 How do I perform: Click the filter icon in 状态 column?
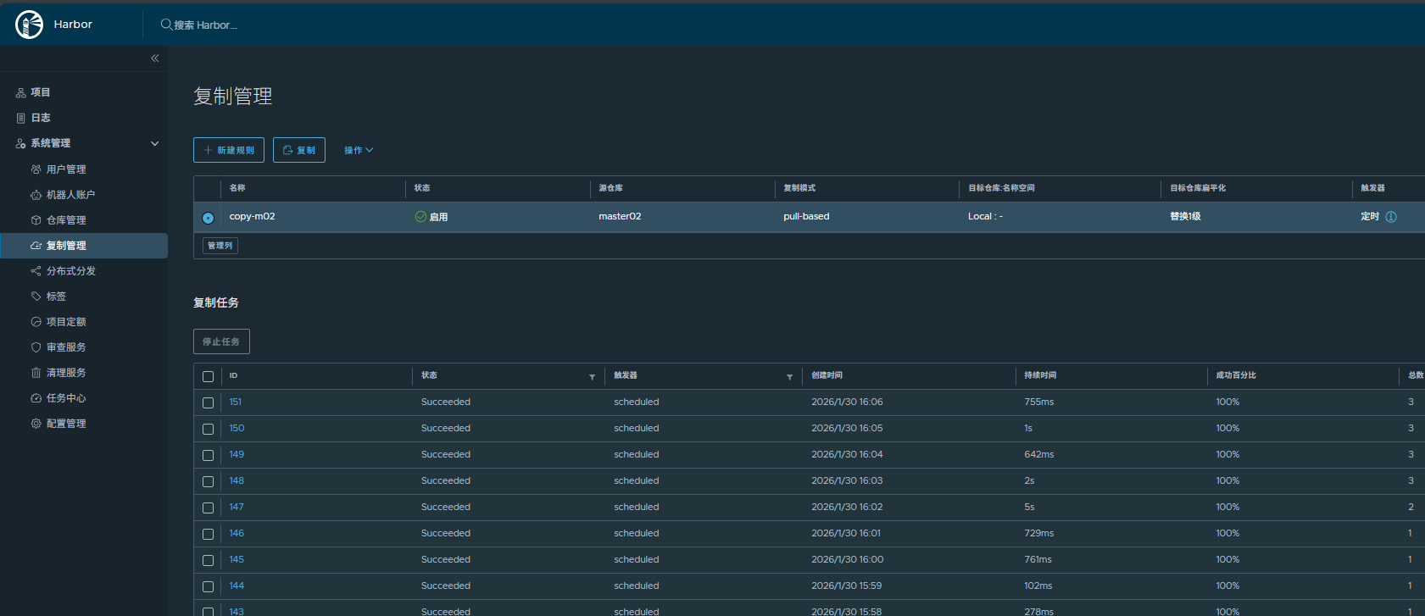tap(592, 377)
